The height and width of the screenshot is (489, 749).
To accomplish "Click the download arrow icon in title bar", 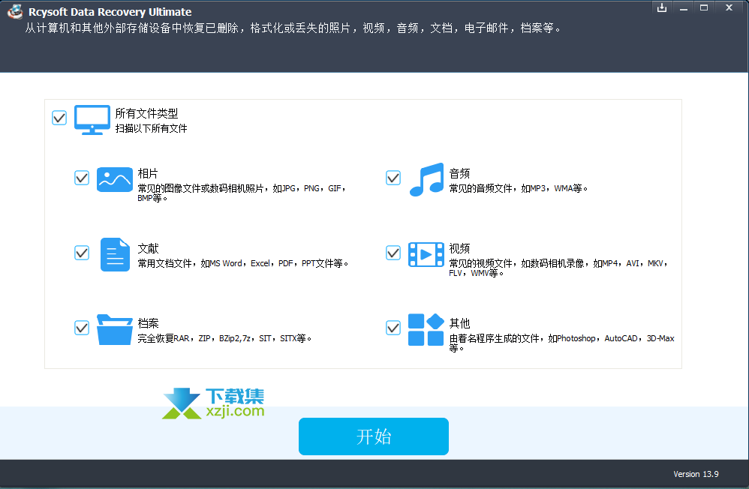I will pos(662,7).
